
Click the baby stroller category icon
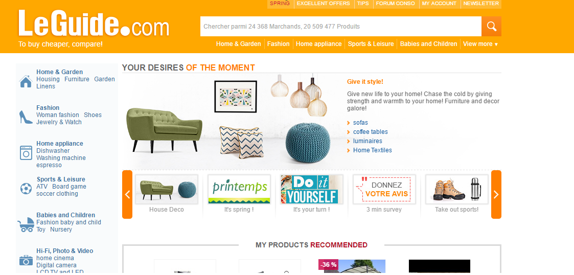coord(26,225)
